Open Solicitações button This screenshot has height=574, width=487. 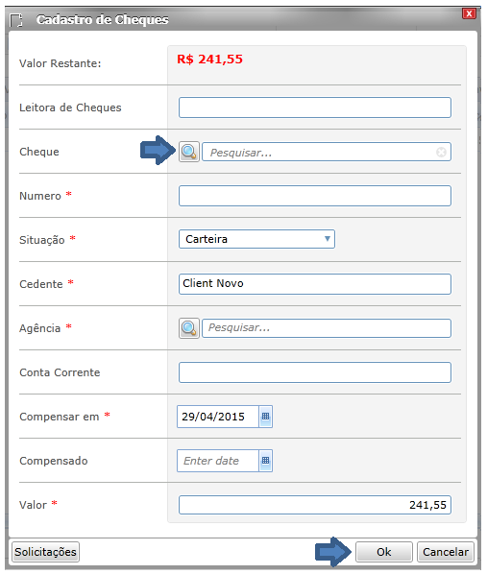pyautogui.click(x=45, y=552)
